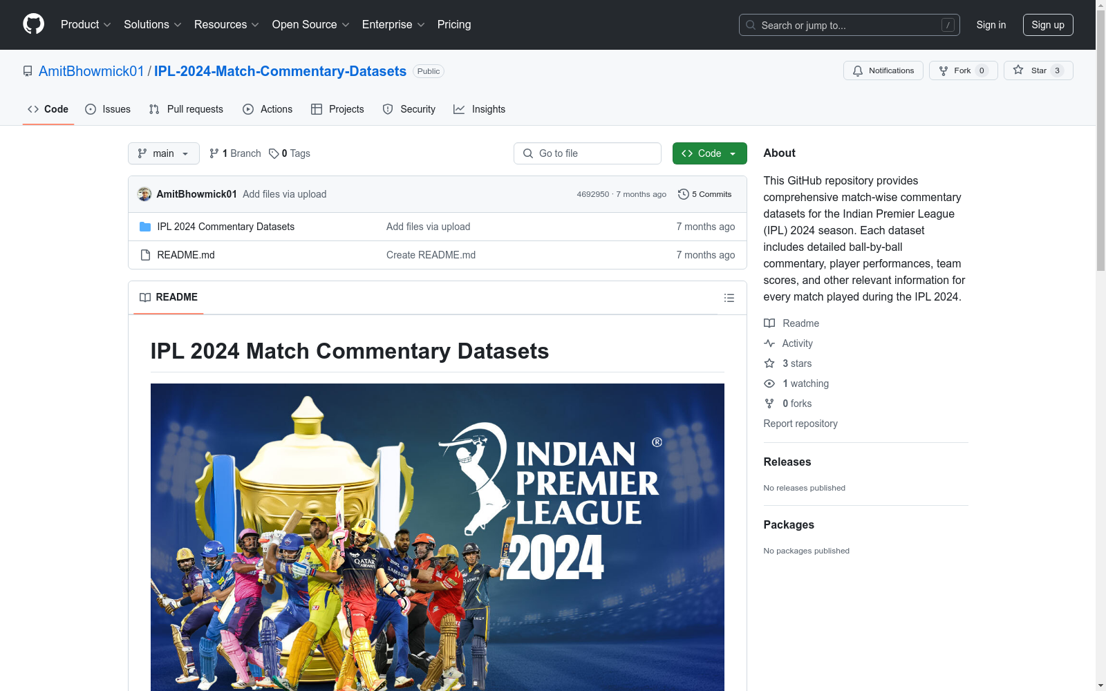Open the Actions tab
This screenshot has height=691, width=1106.
268,109
